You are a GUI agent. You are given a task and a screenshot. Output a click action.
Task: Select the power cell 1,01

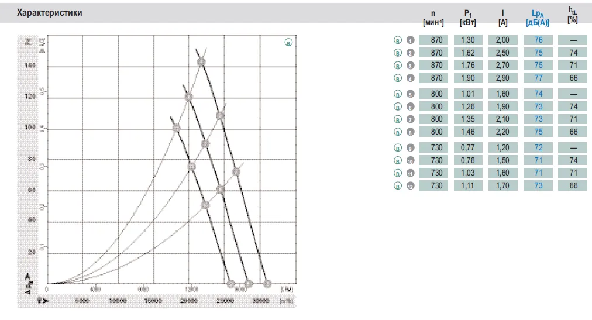468,94
